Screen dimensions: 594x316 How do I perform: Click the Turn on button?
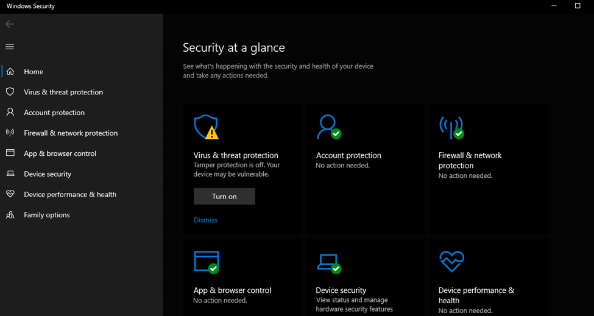coord(224,197)
